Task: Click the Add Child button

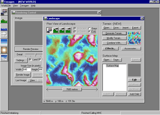Action: click(134, 94)
